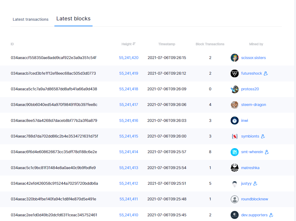This screenshot has height=221, width=296.
Task: Click the justyy avatar icon
Action: coord(234,183)
